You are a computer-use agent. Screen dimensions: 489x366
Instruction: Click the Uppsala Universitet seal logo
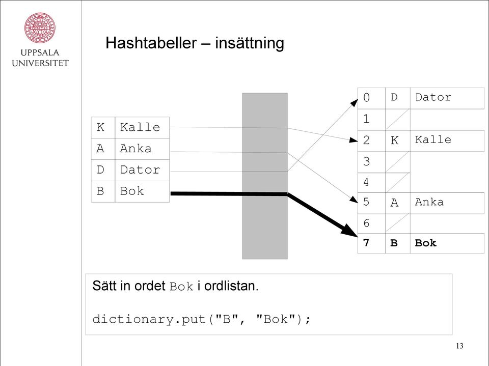(40, 28)
